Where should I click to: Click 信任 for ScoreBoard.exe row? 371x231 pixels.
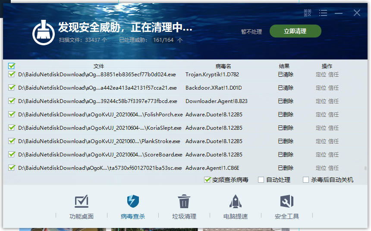[x=333, y=155]
